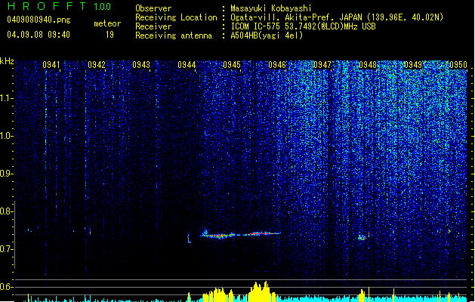Click the meteor count value 19
This screenshot has width=475, height=302.
[x=109, y=35]
